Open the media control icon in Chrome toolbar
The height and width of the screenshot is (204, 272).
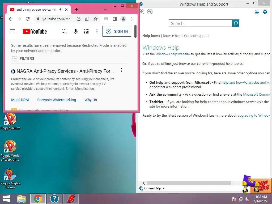pos(106,19)
